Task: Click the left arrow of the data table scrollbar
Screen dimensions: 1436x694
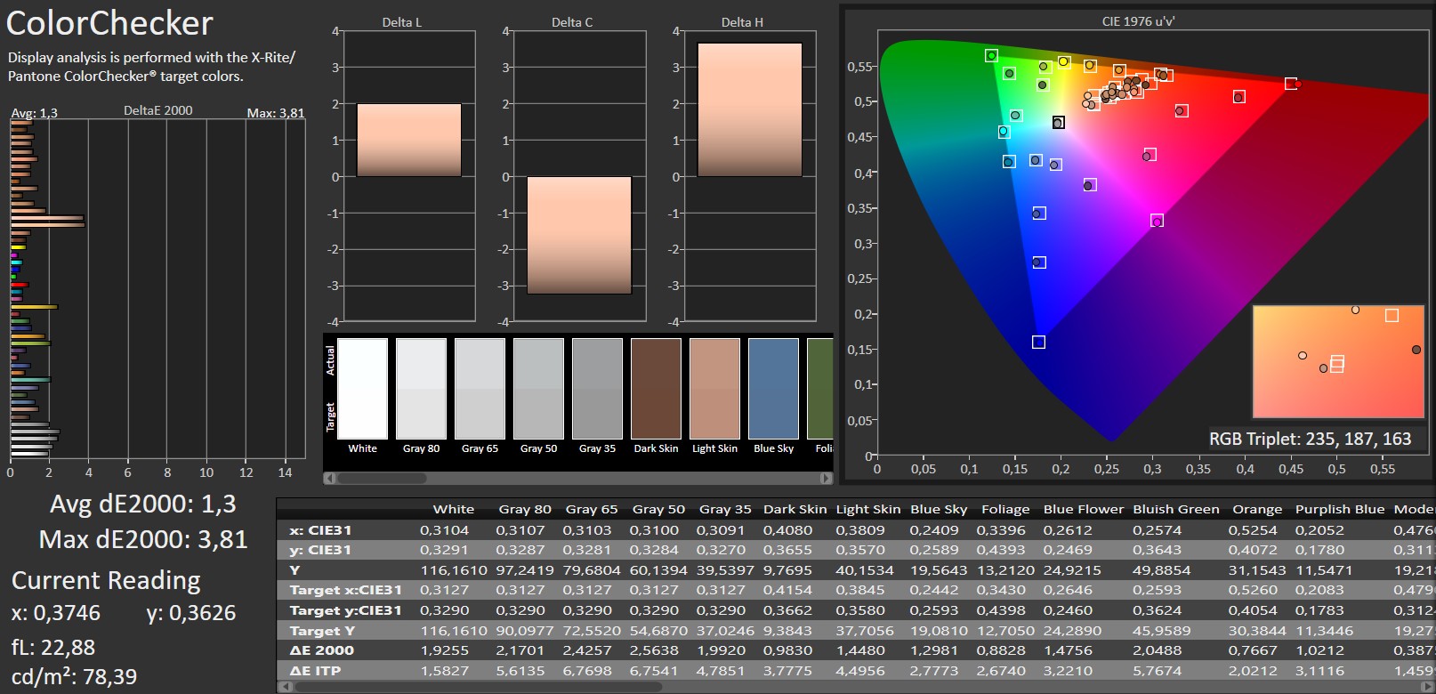Action: pyautogui.click(x=285, y=687)
